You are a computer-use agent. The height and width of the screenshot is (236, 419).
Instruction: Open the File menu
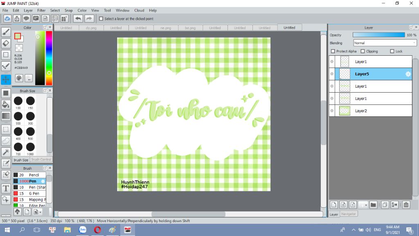coord(5,10)
